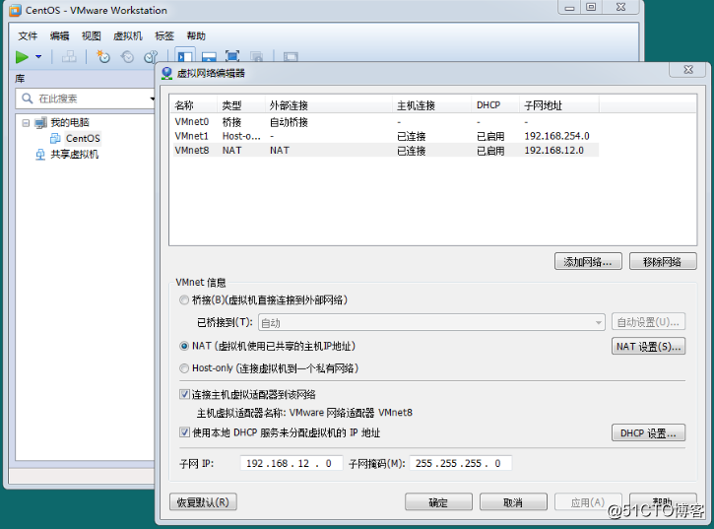The height and width of the screenshot is (529, 714).
Task: Select the Host-only radio button
Action: pyautogui.click(x=184, y=368)
